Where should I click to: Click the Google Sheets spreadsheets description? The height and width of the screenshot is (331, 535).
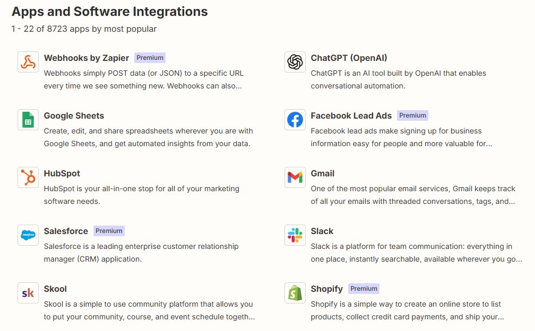(x=149, y=137)
